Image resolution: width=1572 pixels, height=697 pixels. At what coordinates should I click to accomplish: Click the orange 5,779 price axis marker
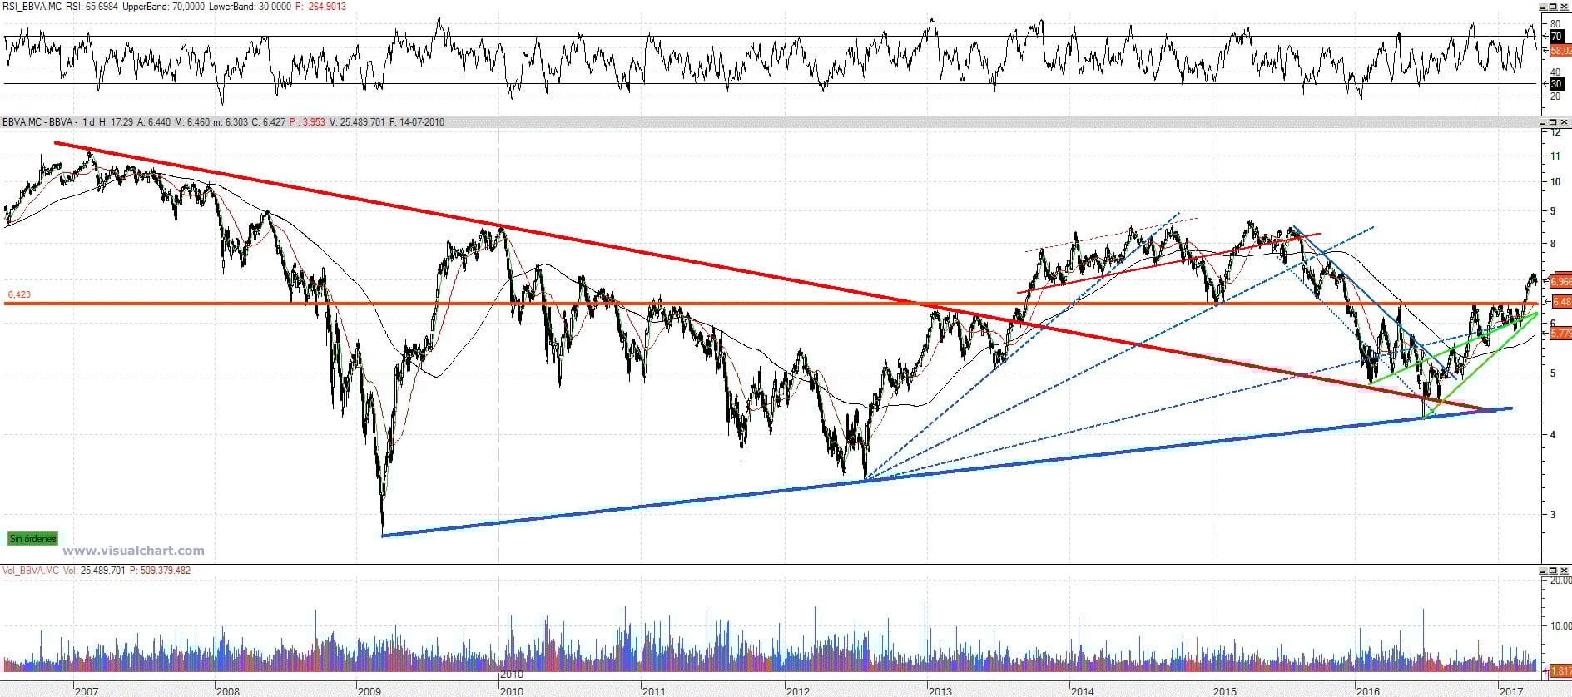[x=1560, y=334]
